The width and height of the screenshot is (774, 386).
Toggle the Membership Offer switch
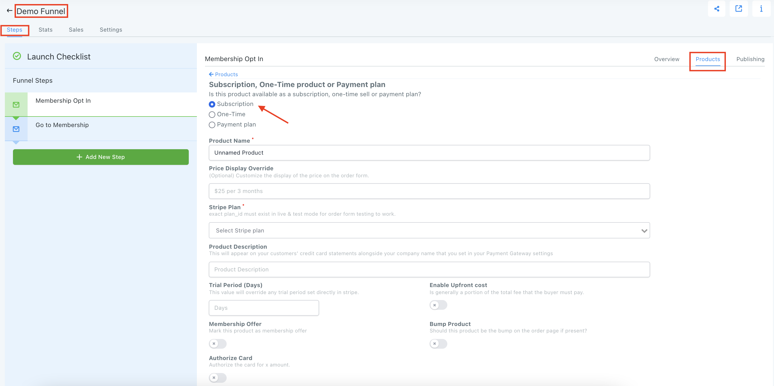217,343
